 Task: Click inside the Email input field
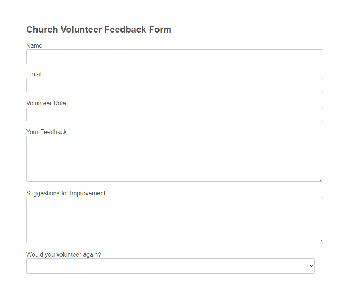tap(174, 85)
